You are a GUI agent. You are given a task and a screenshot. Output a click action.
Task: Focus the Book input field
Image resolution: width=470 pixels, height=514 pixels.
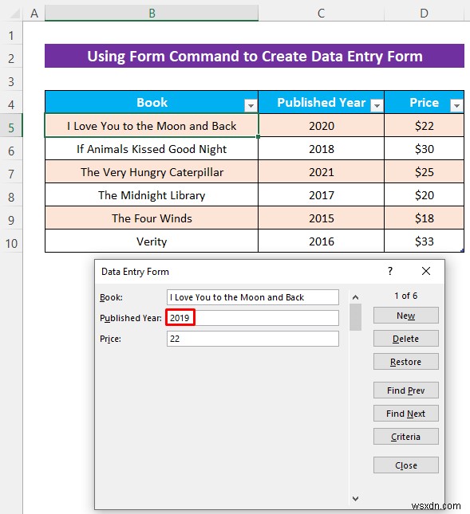click(x=253, y=297)
